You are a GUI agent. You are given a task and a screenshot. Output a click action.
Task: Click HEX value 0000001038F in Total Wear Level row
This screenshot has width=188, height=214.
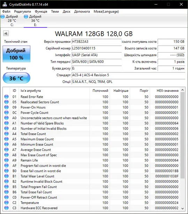[167, 176]
